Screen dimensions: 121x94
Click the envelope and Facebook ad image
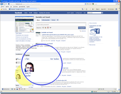pyautogui.click(x=95, y=32)
